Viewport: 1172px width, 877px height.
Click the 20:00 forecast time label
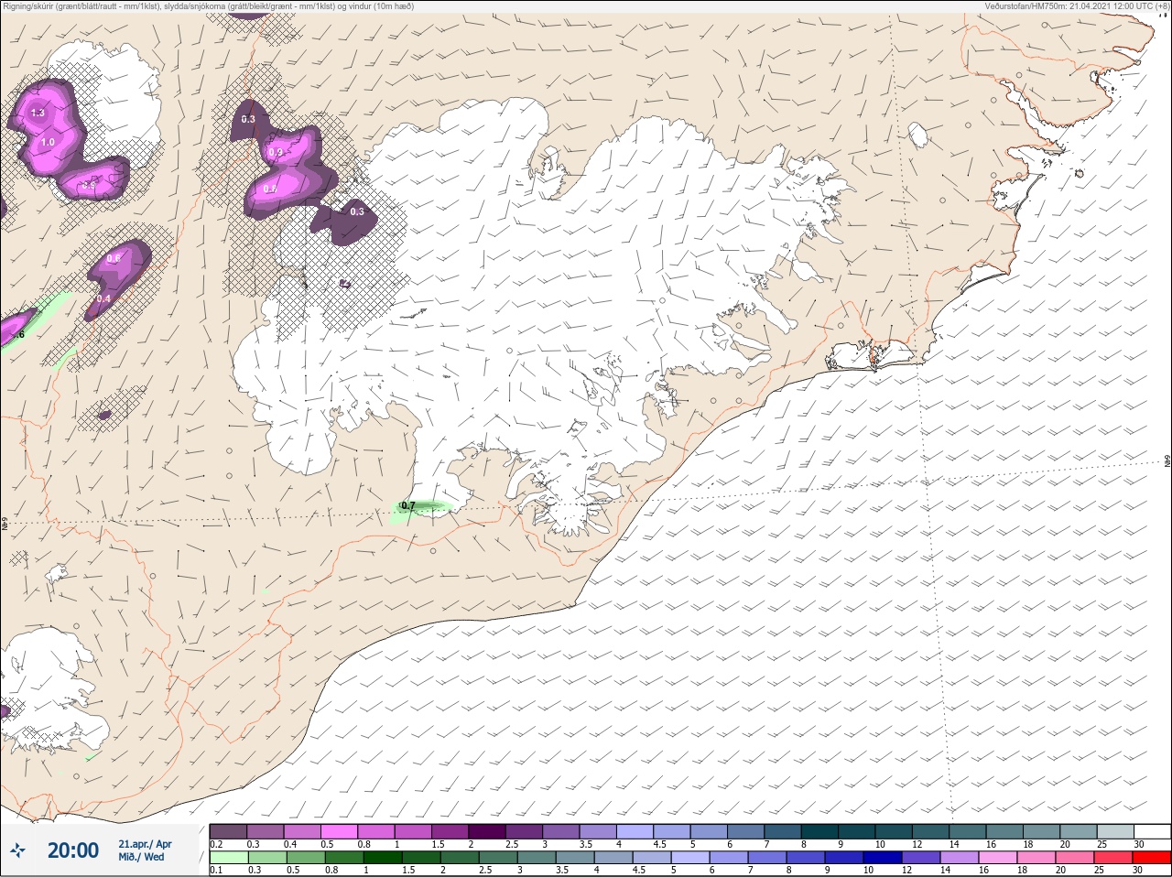coord(73,850)
